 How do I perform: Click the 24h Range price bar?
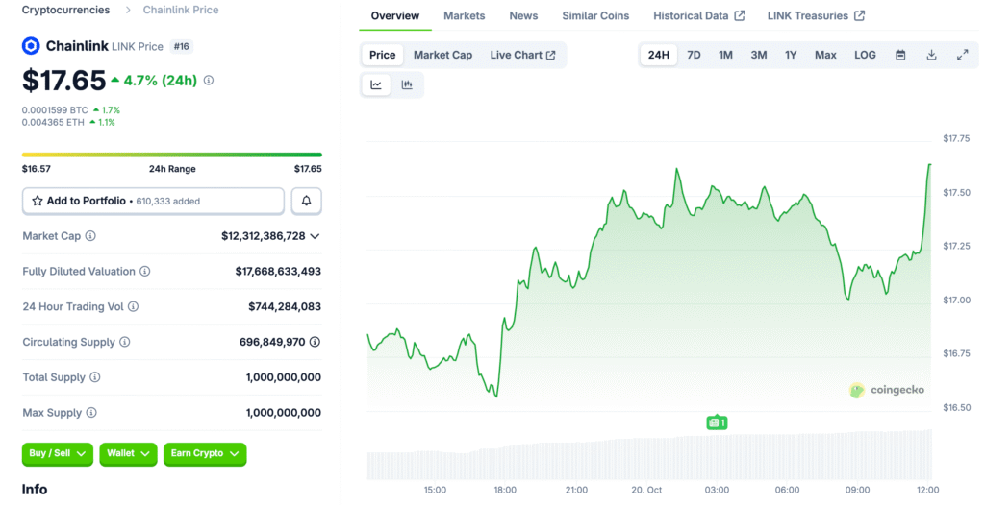171,155
